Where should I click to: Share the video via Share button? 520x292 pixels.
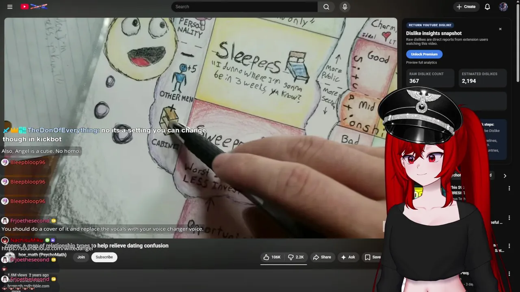pos(322,257)
